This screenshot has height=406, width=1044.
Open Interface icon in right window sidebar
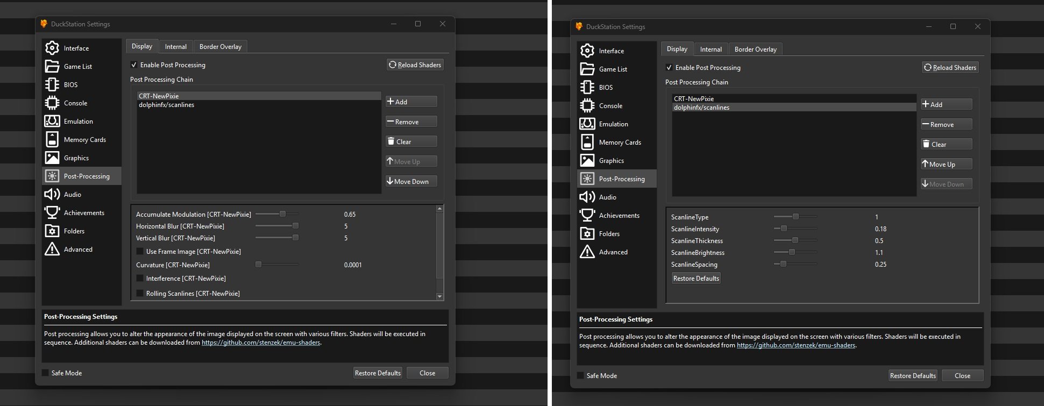tap(587, 51)
